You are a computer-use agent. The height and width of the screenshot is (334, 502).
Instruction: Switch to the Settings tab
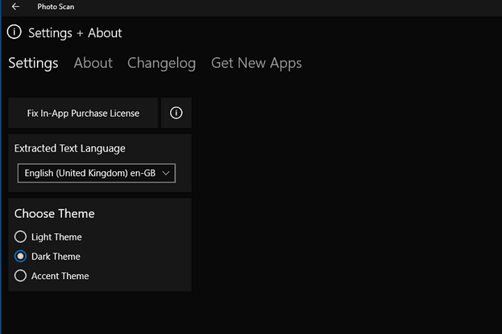[x=33, y=63]
